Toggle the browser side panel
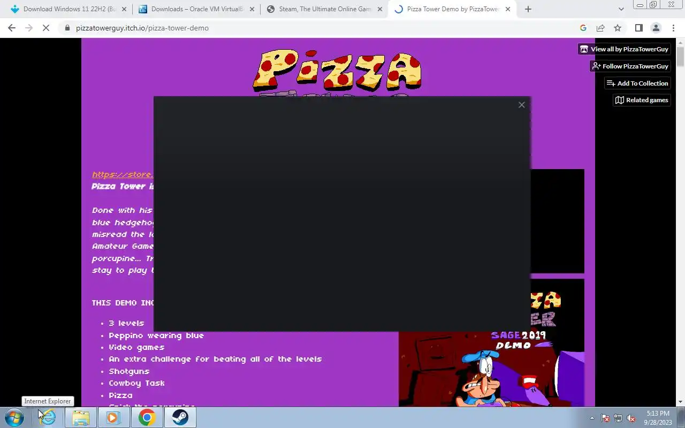The height and width of the screenshot is (428, 685). click(639, 28)
